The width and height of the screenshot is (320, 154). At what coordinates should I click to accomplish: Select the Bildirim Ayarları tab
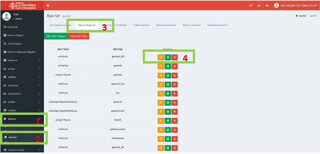pos(191,25)
